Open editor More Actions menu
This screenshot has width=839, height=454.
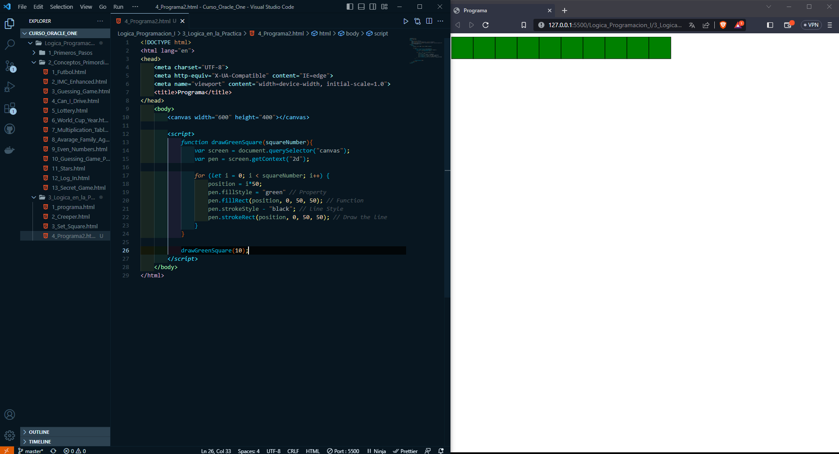pyautogui.click(x=440, y=21)
